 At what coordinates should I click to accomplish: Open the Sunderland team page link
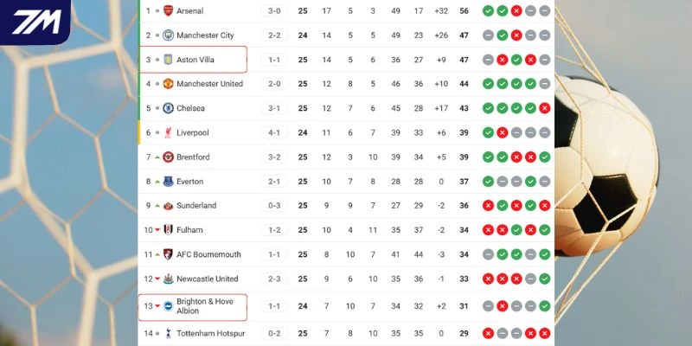196,206
